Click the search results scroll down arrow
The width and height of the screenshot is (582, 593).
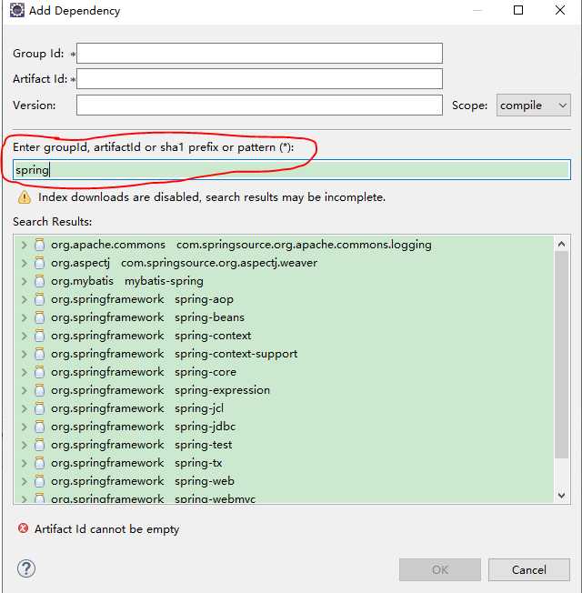[562, 495]
